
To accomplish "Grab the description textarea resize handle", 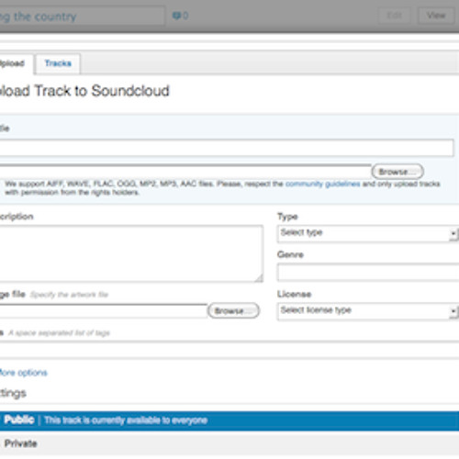I will pyautogui.click(x=259, y=278).
